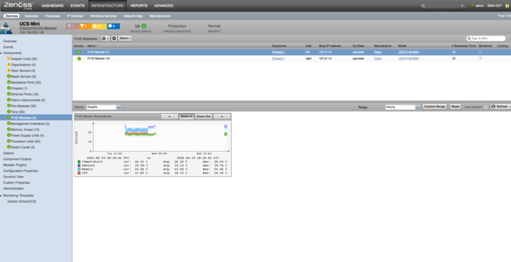Click the green check beside Backplane Ports
Image resolution: width=511 pixels, height=262 pixels.
click(x=9, y=82)
